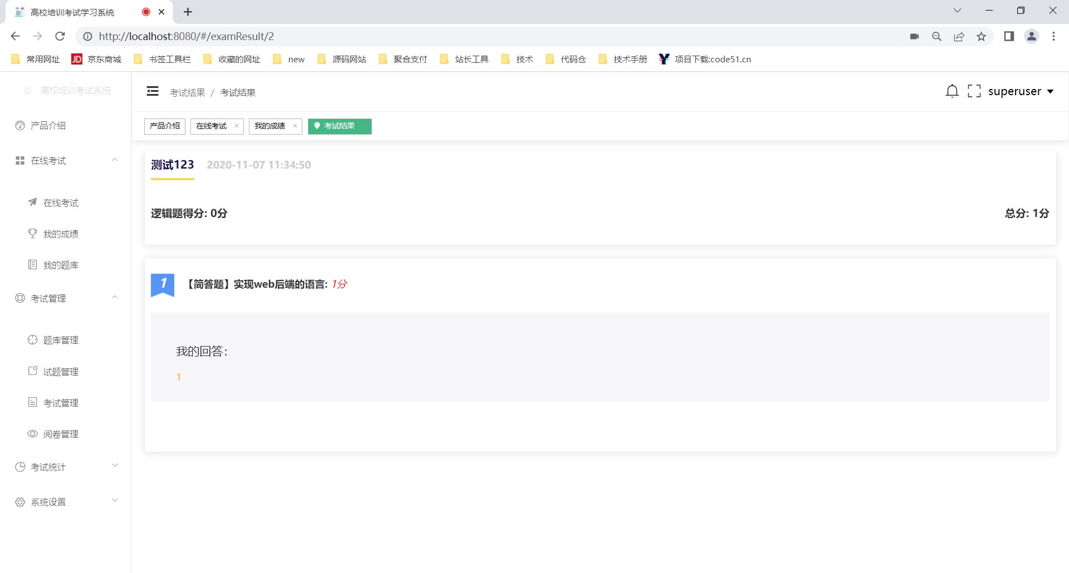Select the 考试结果 active tab
Image resolution: width=1069 pixels, height=573 pixels.
(339, 126)
